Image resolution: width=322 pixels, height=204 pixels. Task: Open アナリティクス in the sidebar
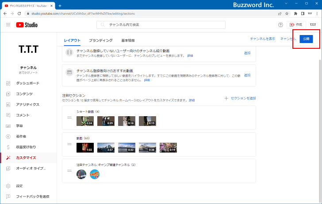[x=28, y=105]
